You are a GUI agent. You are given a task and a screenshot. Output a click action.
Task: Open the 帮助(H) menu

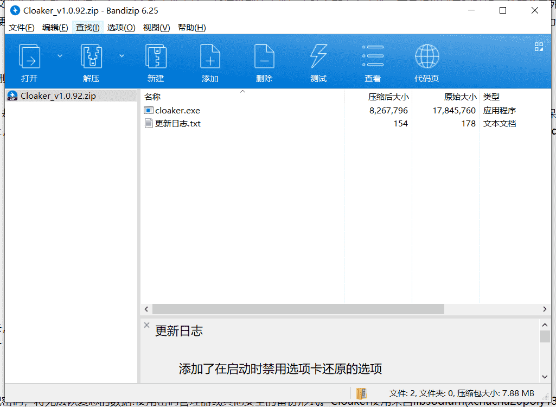(192, 28)
